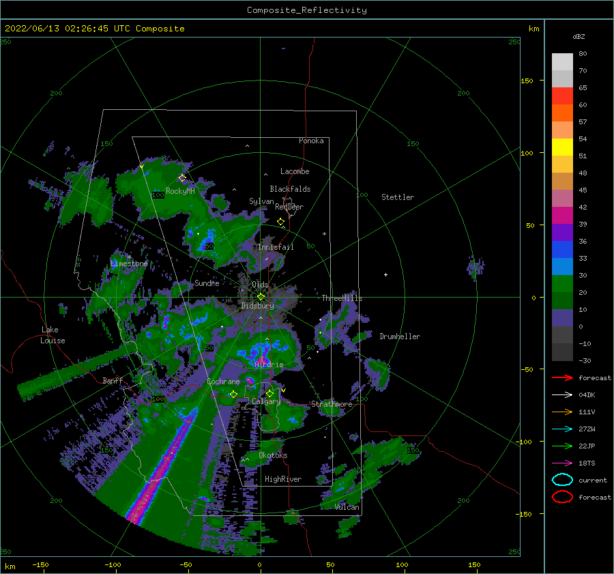This screenshot has width=614, height=574.
Task: Click the Sundre town label
Action: click(207, 283)
